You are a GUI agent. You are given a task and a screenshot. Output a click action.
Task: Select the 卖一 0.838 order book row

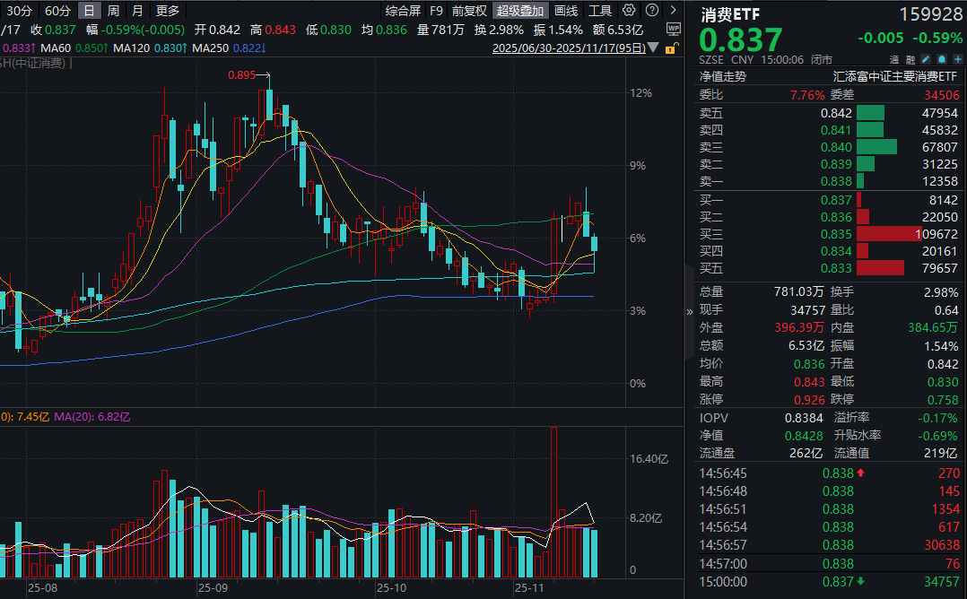(807, 182)
